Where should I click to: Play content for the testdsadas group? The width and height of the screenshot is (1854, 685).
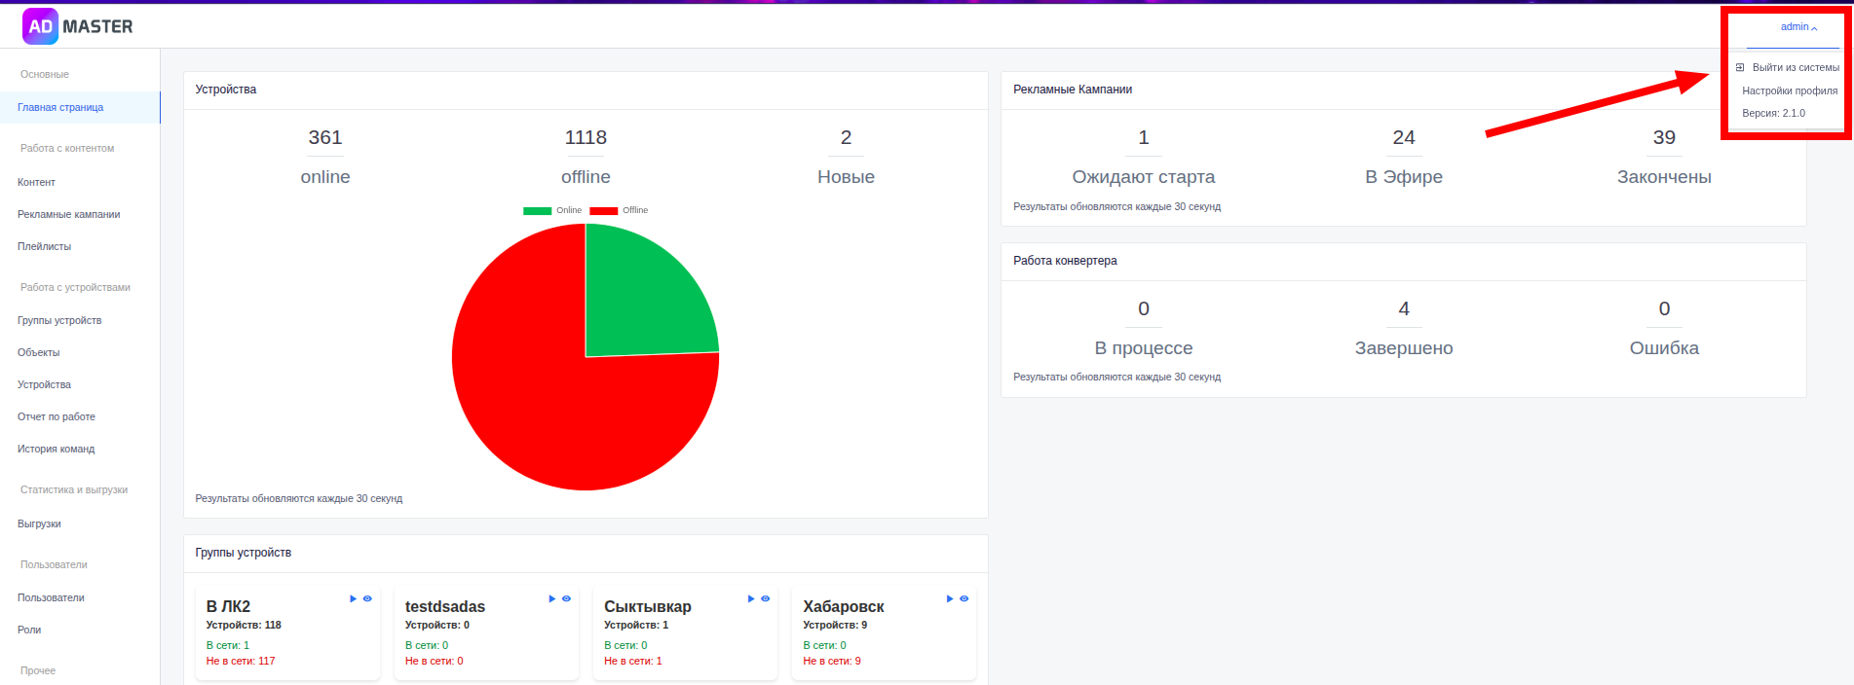pyautogui.click(x=552, y=598)
